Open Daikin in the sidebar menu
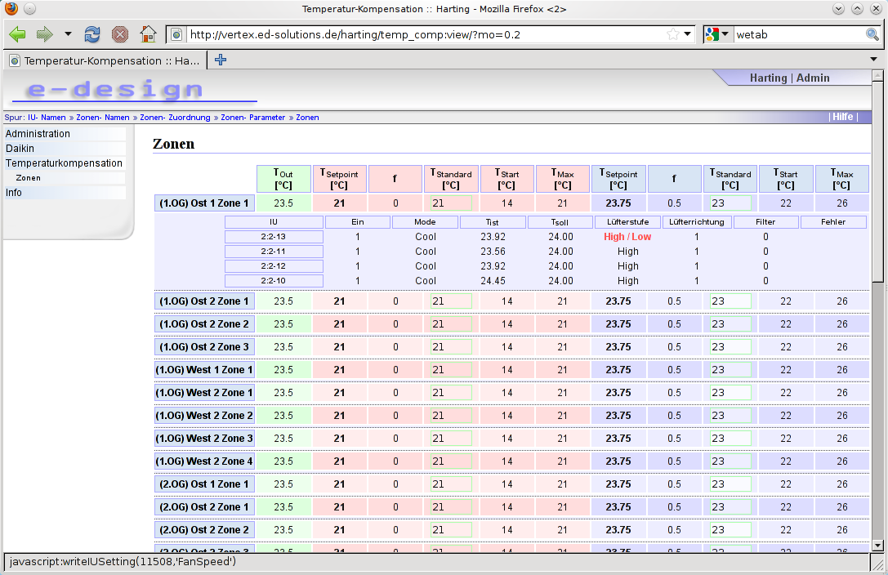 (x=20, y=149)
